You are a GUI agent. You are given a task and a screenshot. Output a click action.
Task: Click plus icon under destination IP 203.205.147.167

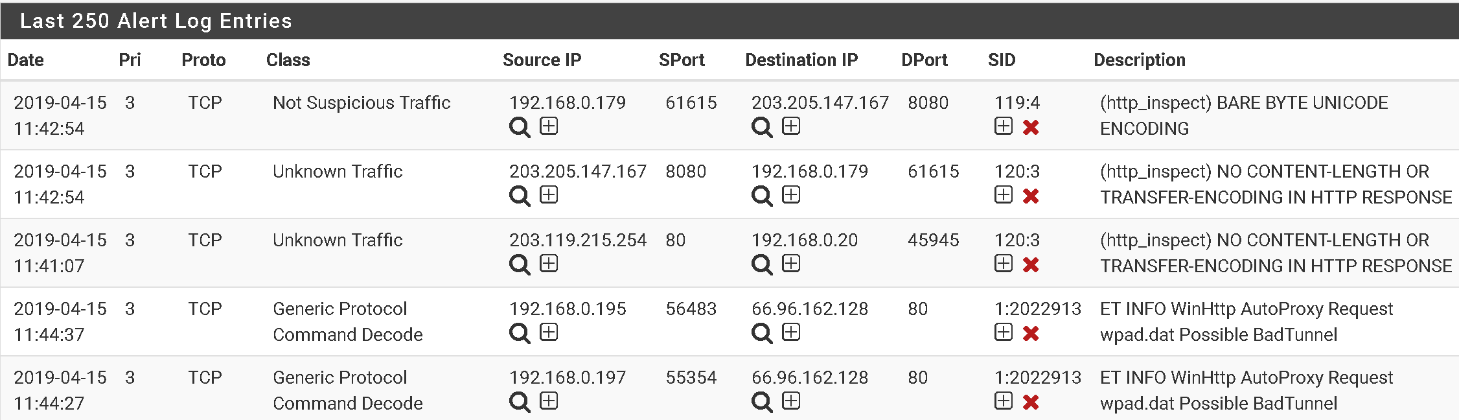[x=791, y=126]
